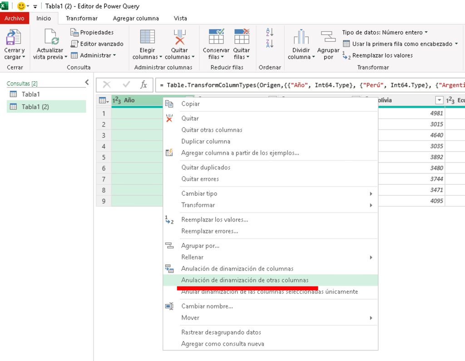The width and height of the screenshot is (465, 361).
Task: Choose Reemplazar errores...
Action: [271, 231]
